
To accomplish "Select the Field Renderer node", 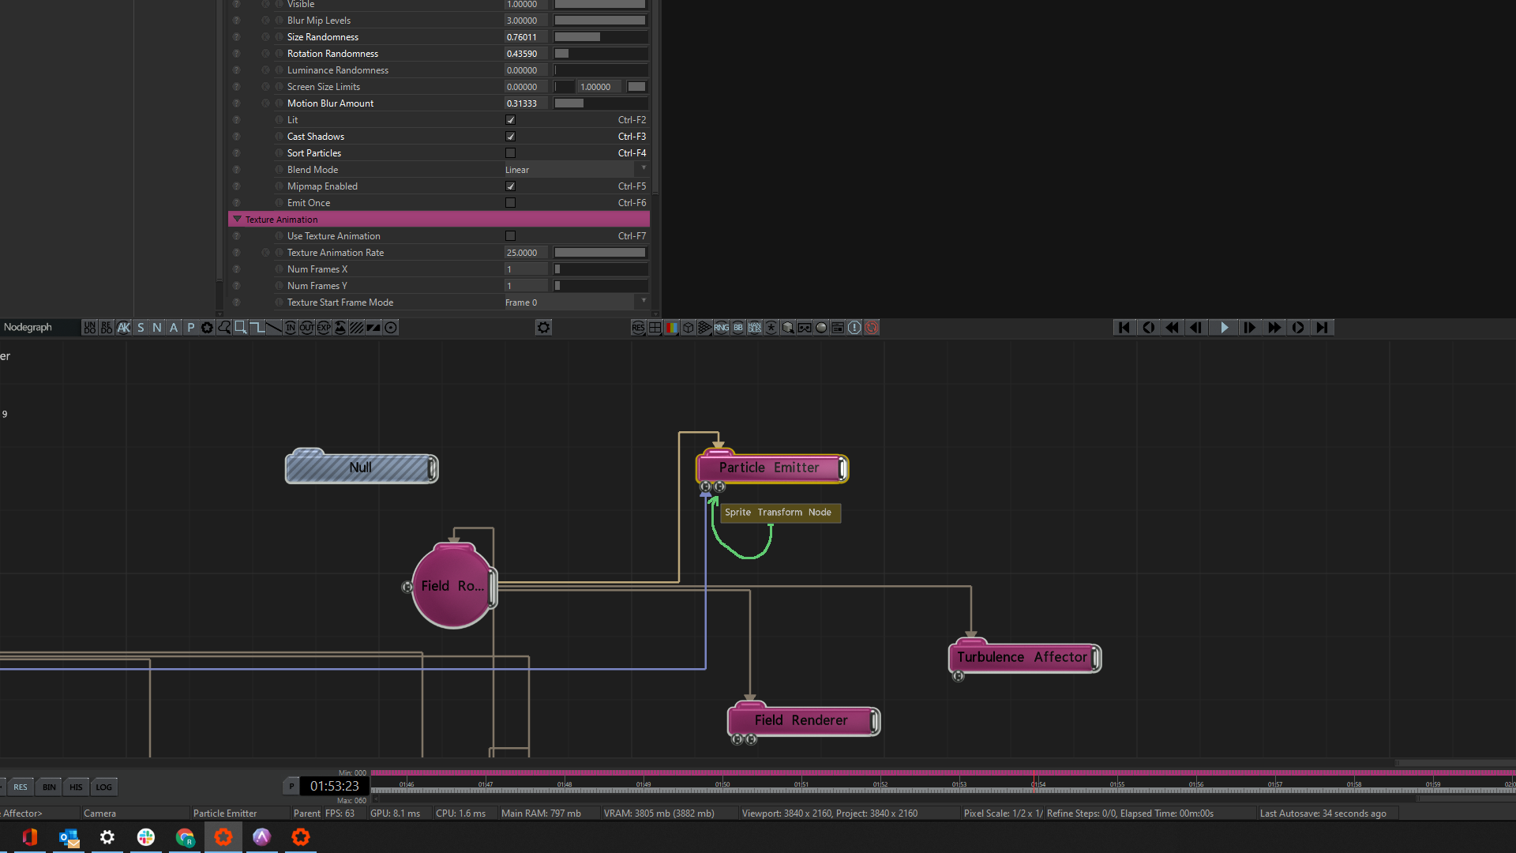I will [x=802, y=720].
